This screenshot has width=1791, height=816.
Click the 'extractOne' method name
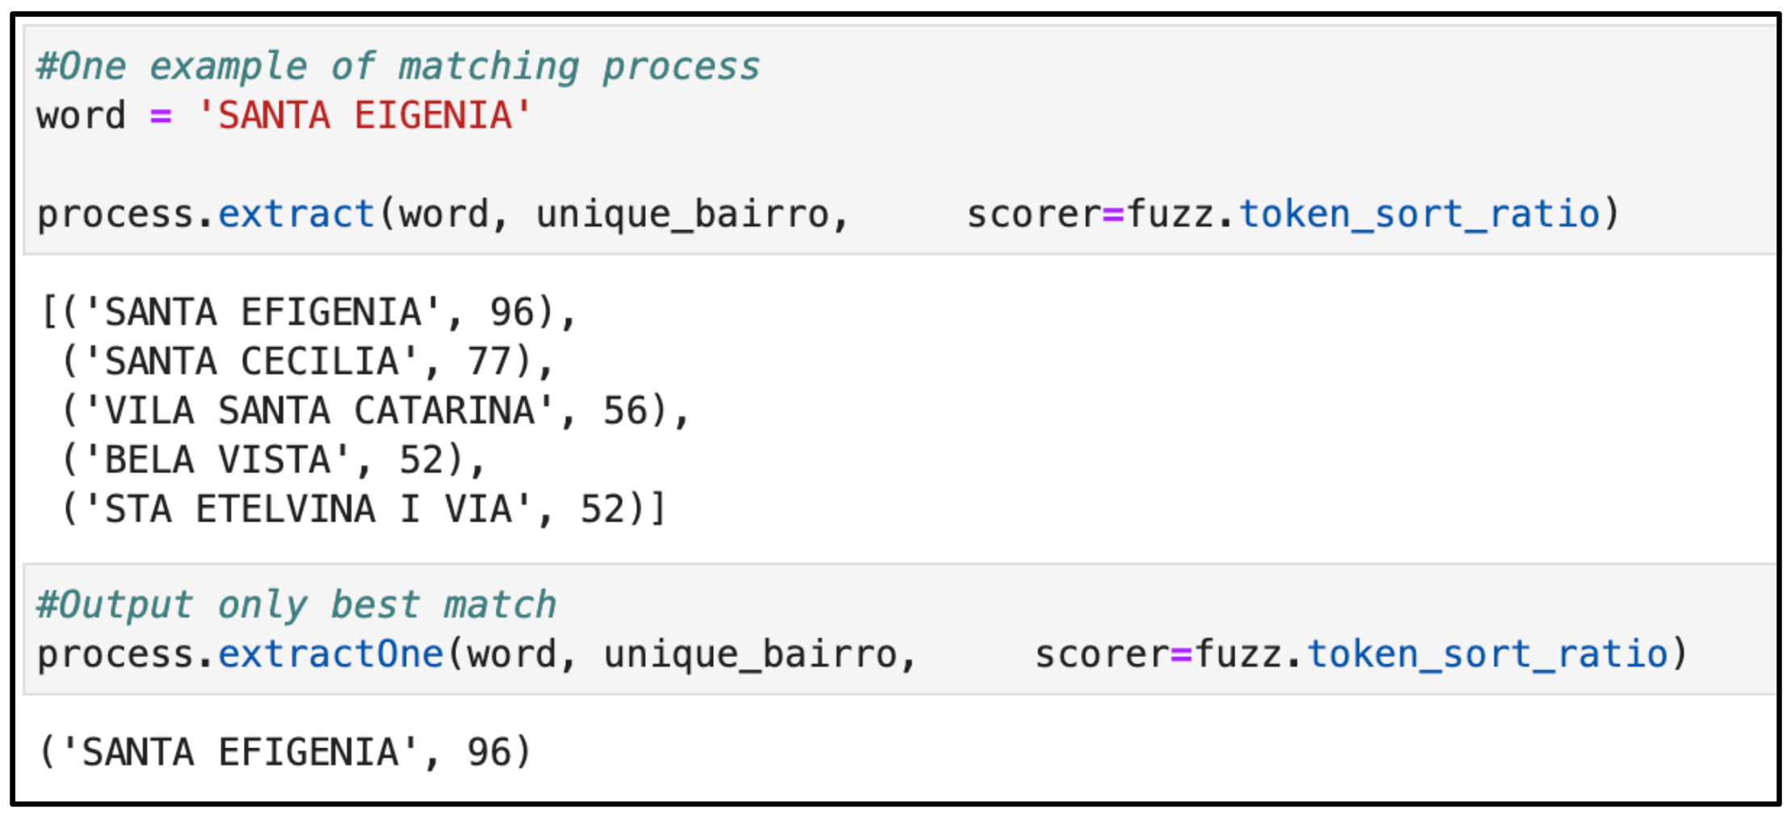[330, 654]
